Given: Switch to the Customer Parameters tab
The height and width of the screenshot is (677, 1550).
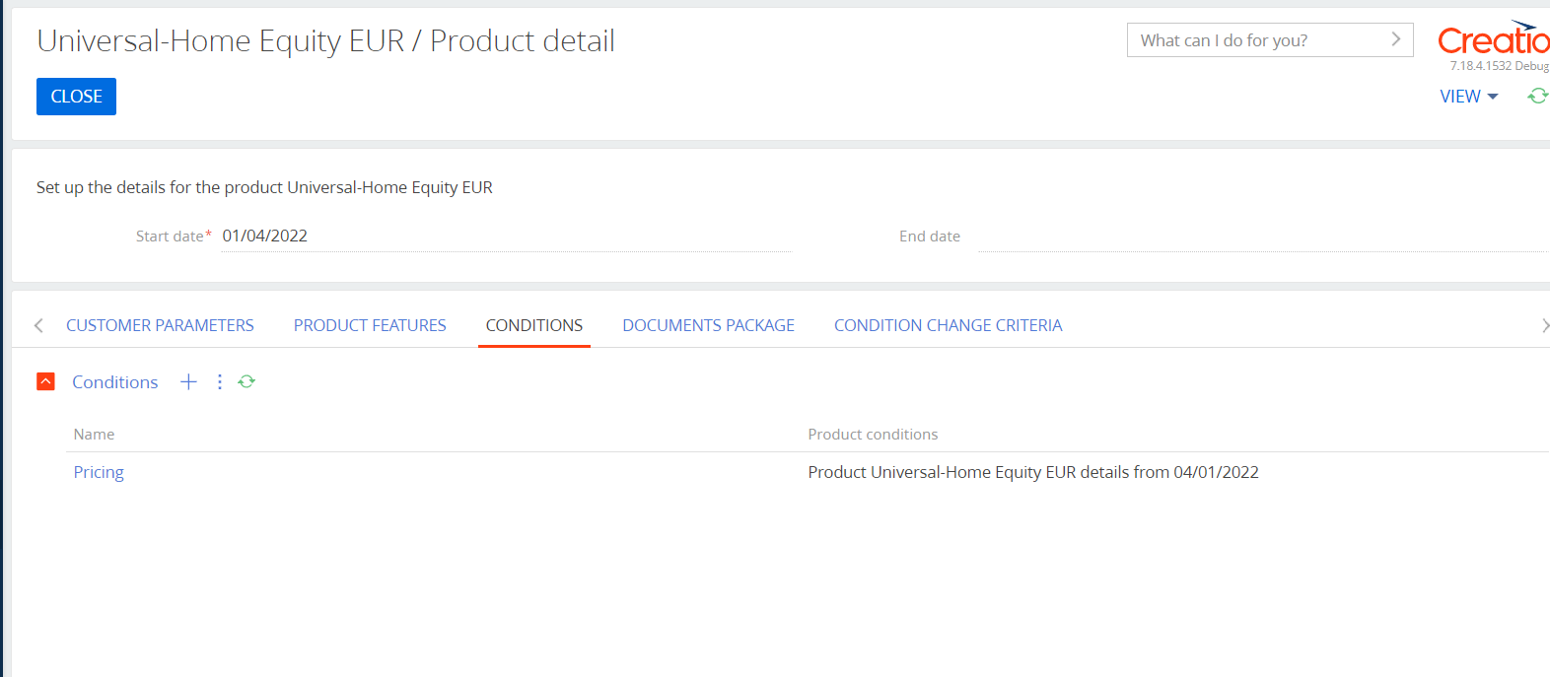Looking at the screenshot, I should (160, 325).
